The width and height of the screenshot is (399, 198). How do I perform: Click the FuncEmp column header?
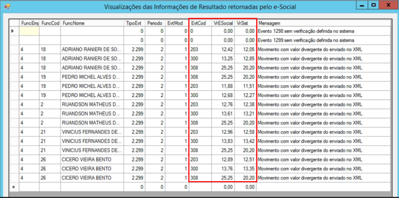click(29, 23)
